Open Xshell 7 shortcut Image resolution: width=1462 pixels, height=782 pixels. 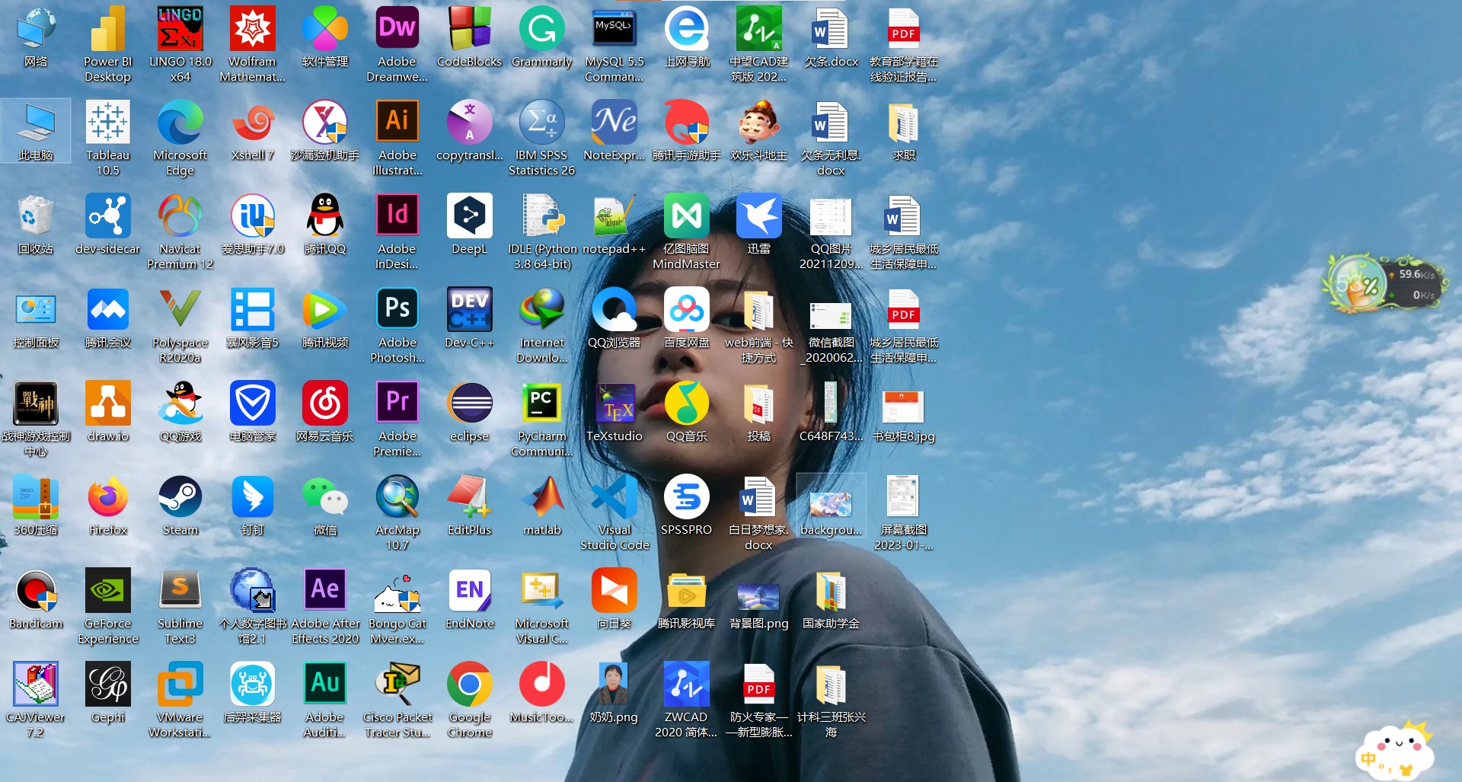(252, 123)
